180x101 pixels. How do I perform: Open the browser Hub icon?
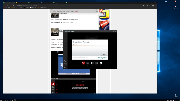point(148,5)
